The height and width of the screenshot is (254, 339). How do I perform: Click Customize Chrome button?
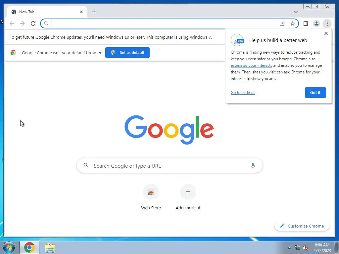point(302,226)
